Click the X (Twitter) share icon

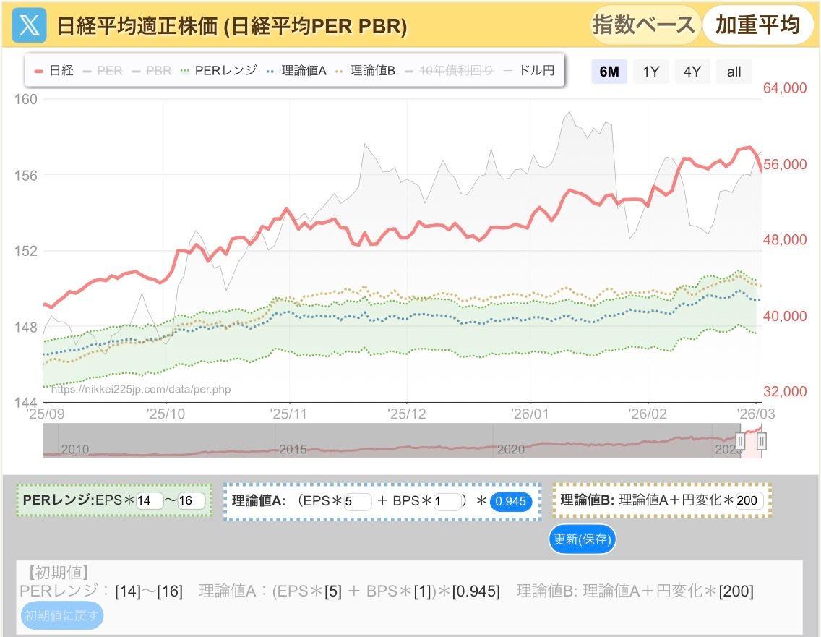click(x=30, y=25)
